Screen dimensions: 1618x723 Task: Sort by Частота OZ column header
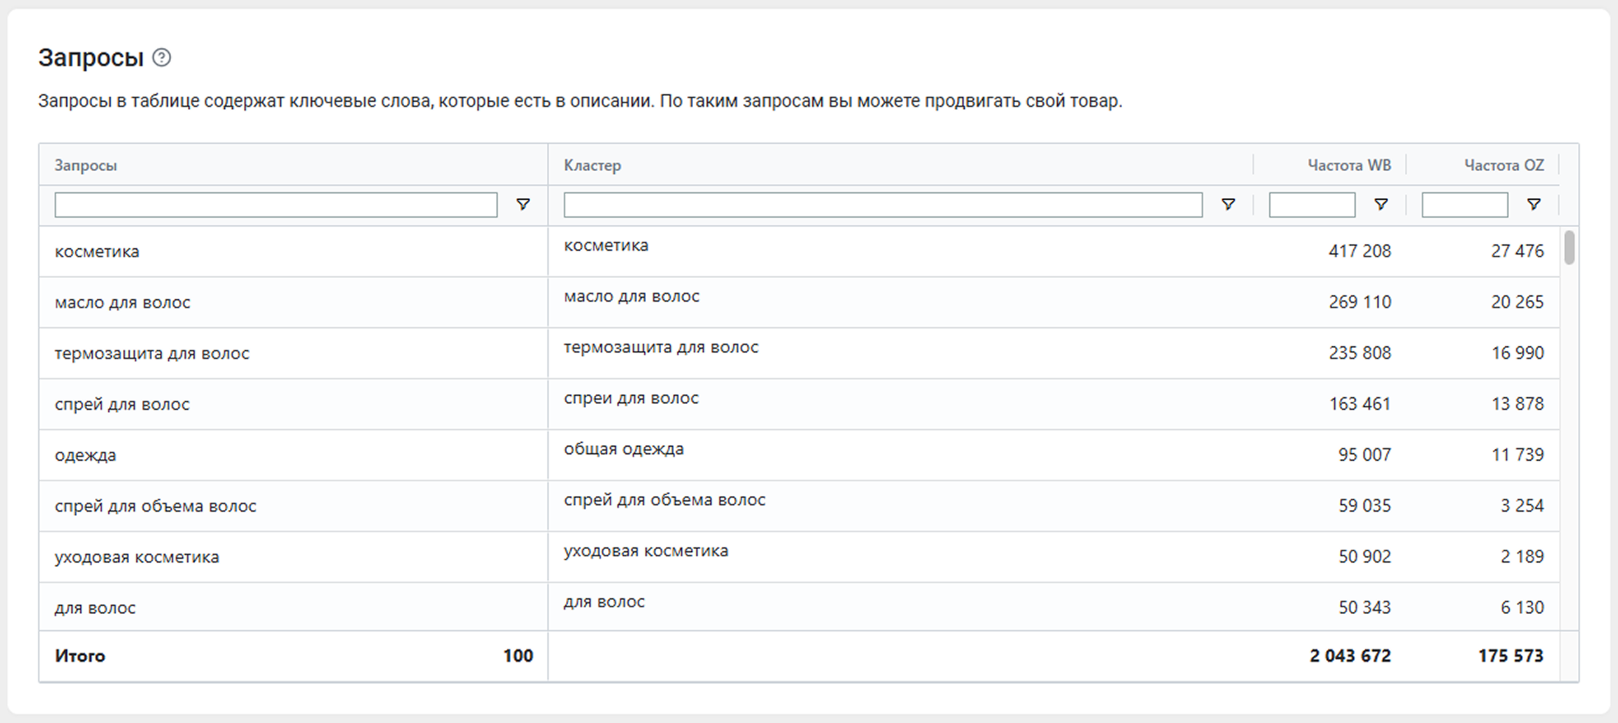coord(1503,165)
